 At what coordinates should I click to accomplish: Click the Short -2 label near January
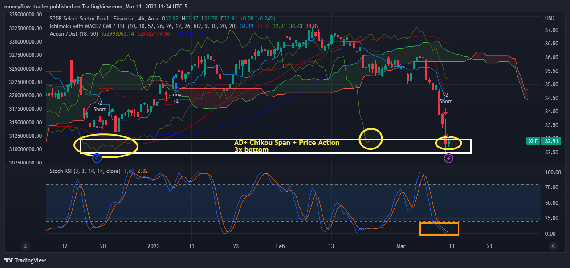tap(100, 106)
